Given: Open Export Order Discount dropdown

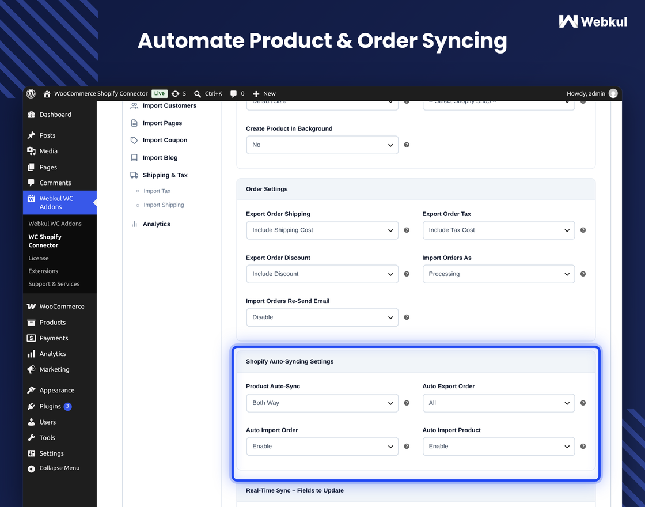Looking at the screenshot, I should coord(322,274).
